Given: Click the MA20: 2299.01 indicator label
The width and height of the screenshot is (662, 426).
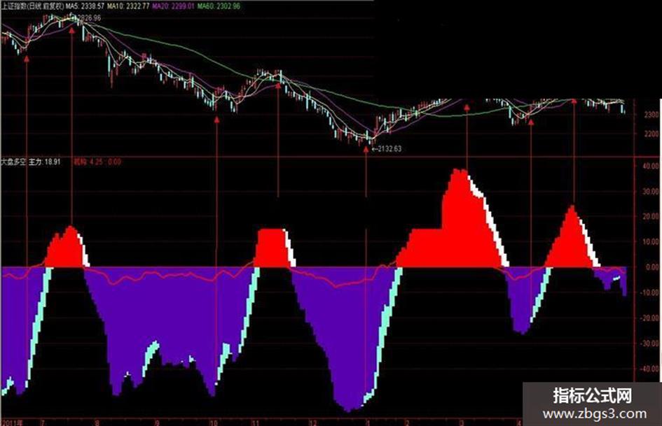Looking at the screenshot, I should [174, 6].
